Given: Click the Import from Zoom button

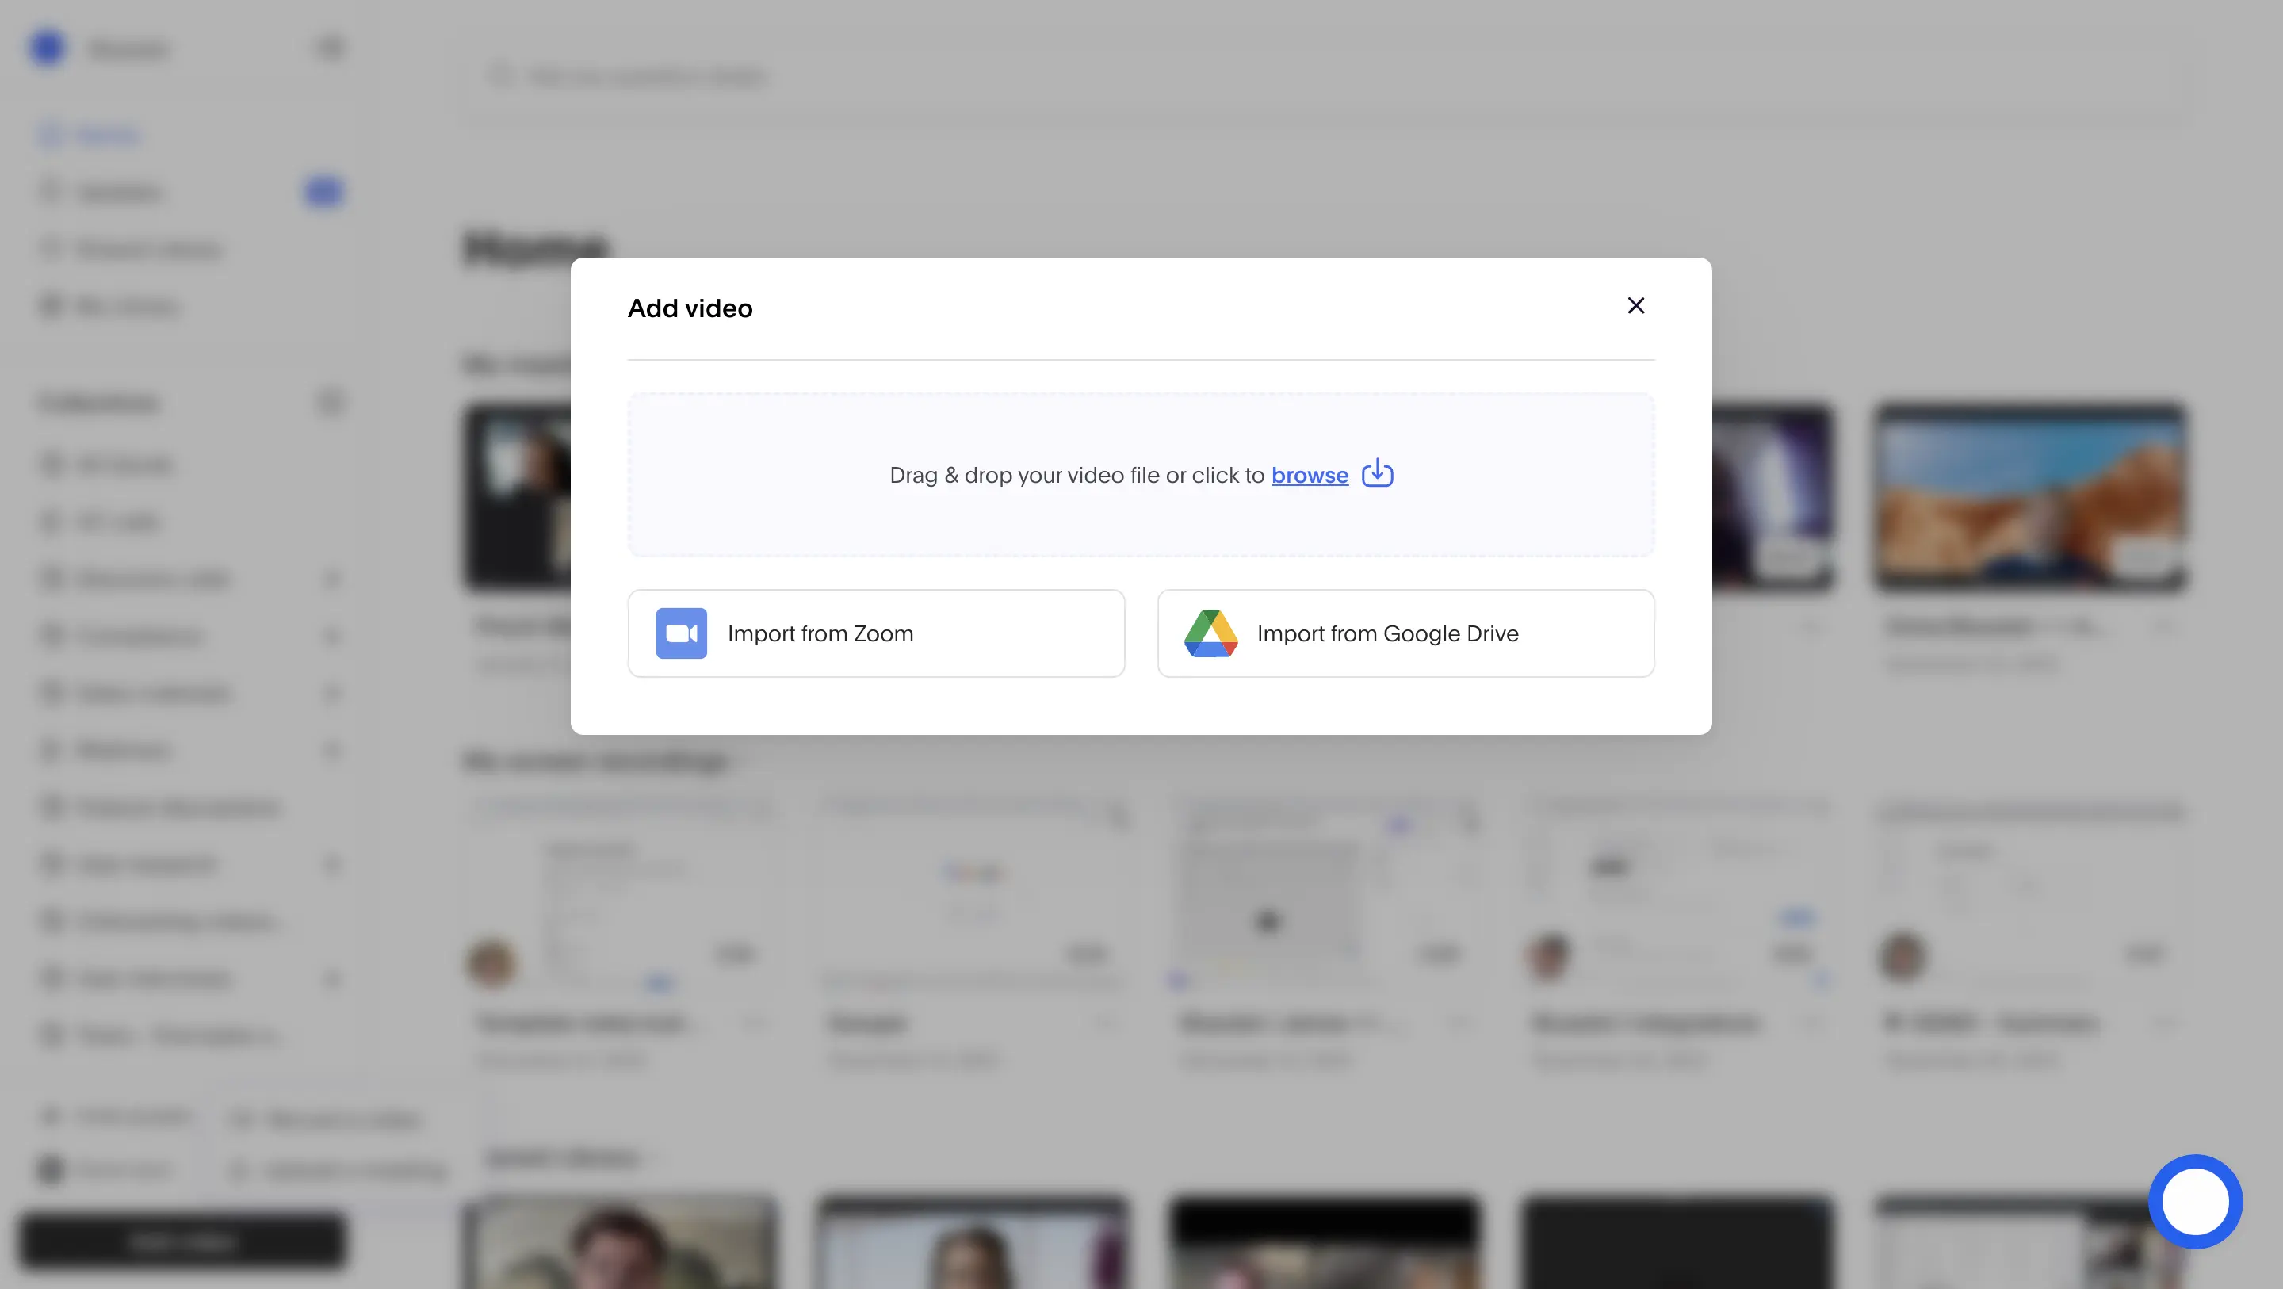Looking at the screenshot, I should 877,632.
